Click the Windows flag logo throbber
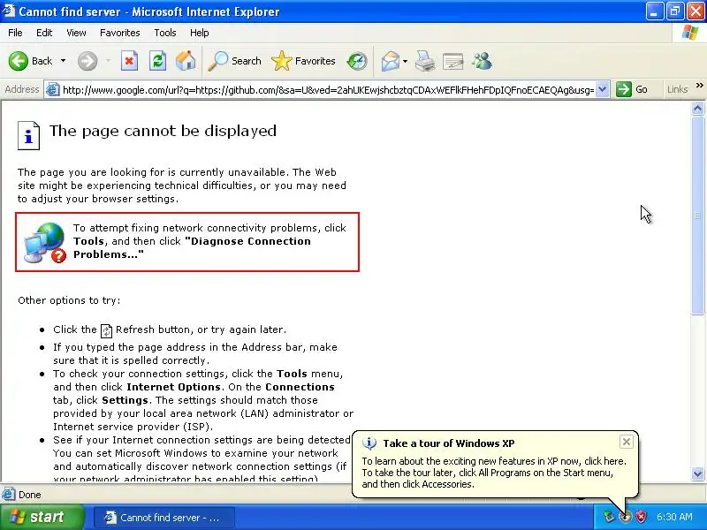This screenshot has height=530, width=707. pyautogui.click(x=690, y=33)
